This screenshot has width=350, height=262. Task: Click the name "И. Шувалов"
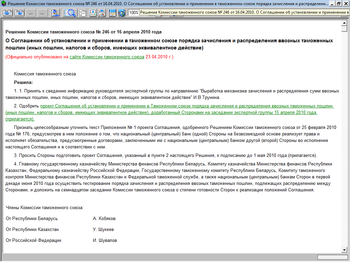(105, 241)
